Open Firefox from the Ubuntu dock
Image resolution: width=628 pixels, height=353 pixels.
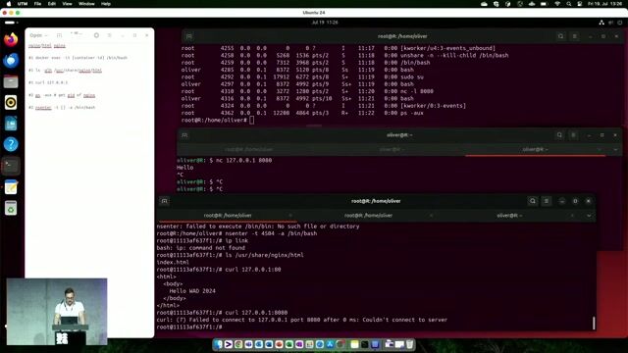pos(11,39)
